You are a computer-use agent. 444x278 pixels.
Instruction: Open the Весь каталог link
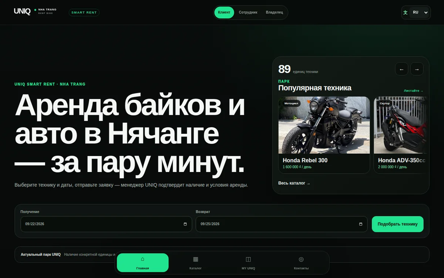coord(294,183)
